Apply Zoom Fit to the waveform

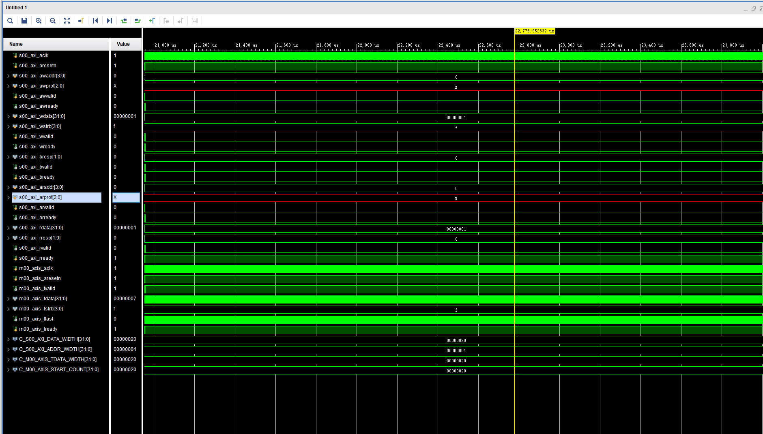point(67,21)
